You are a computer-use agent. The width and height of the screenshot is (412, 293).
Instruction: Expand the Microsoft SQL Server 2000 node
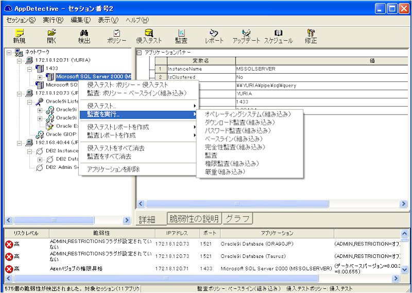tap(40, 77)
